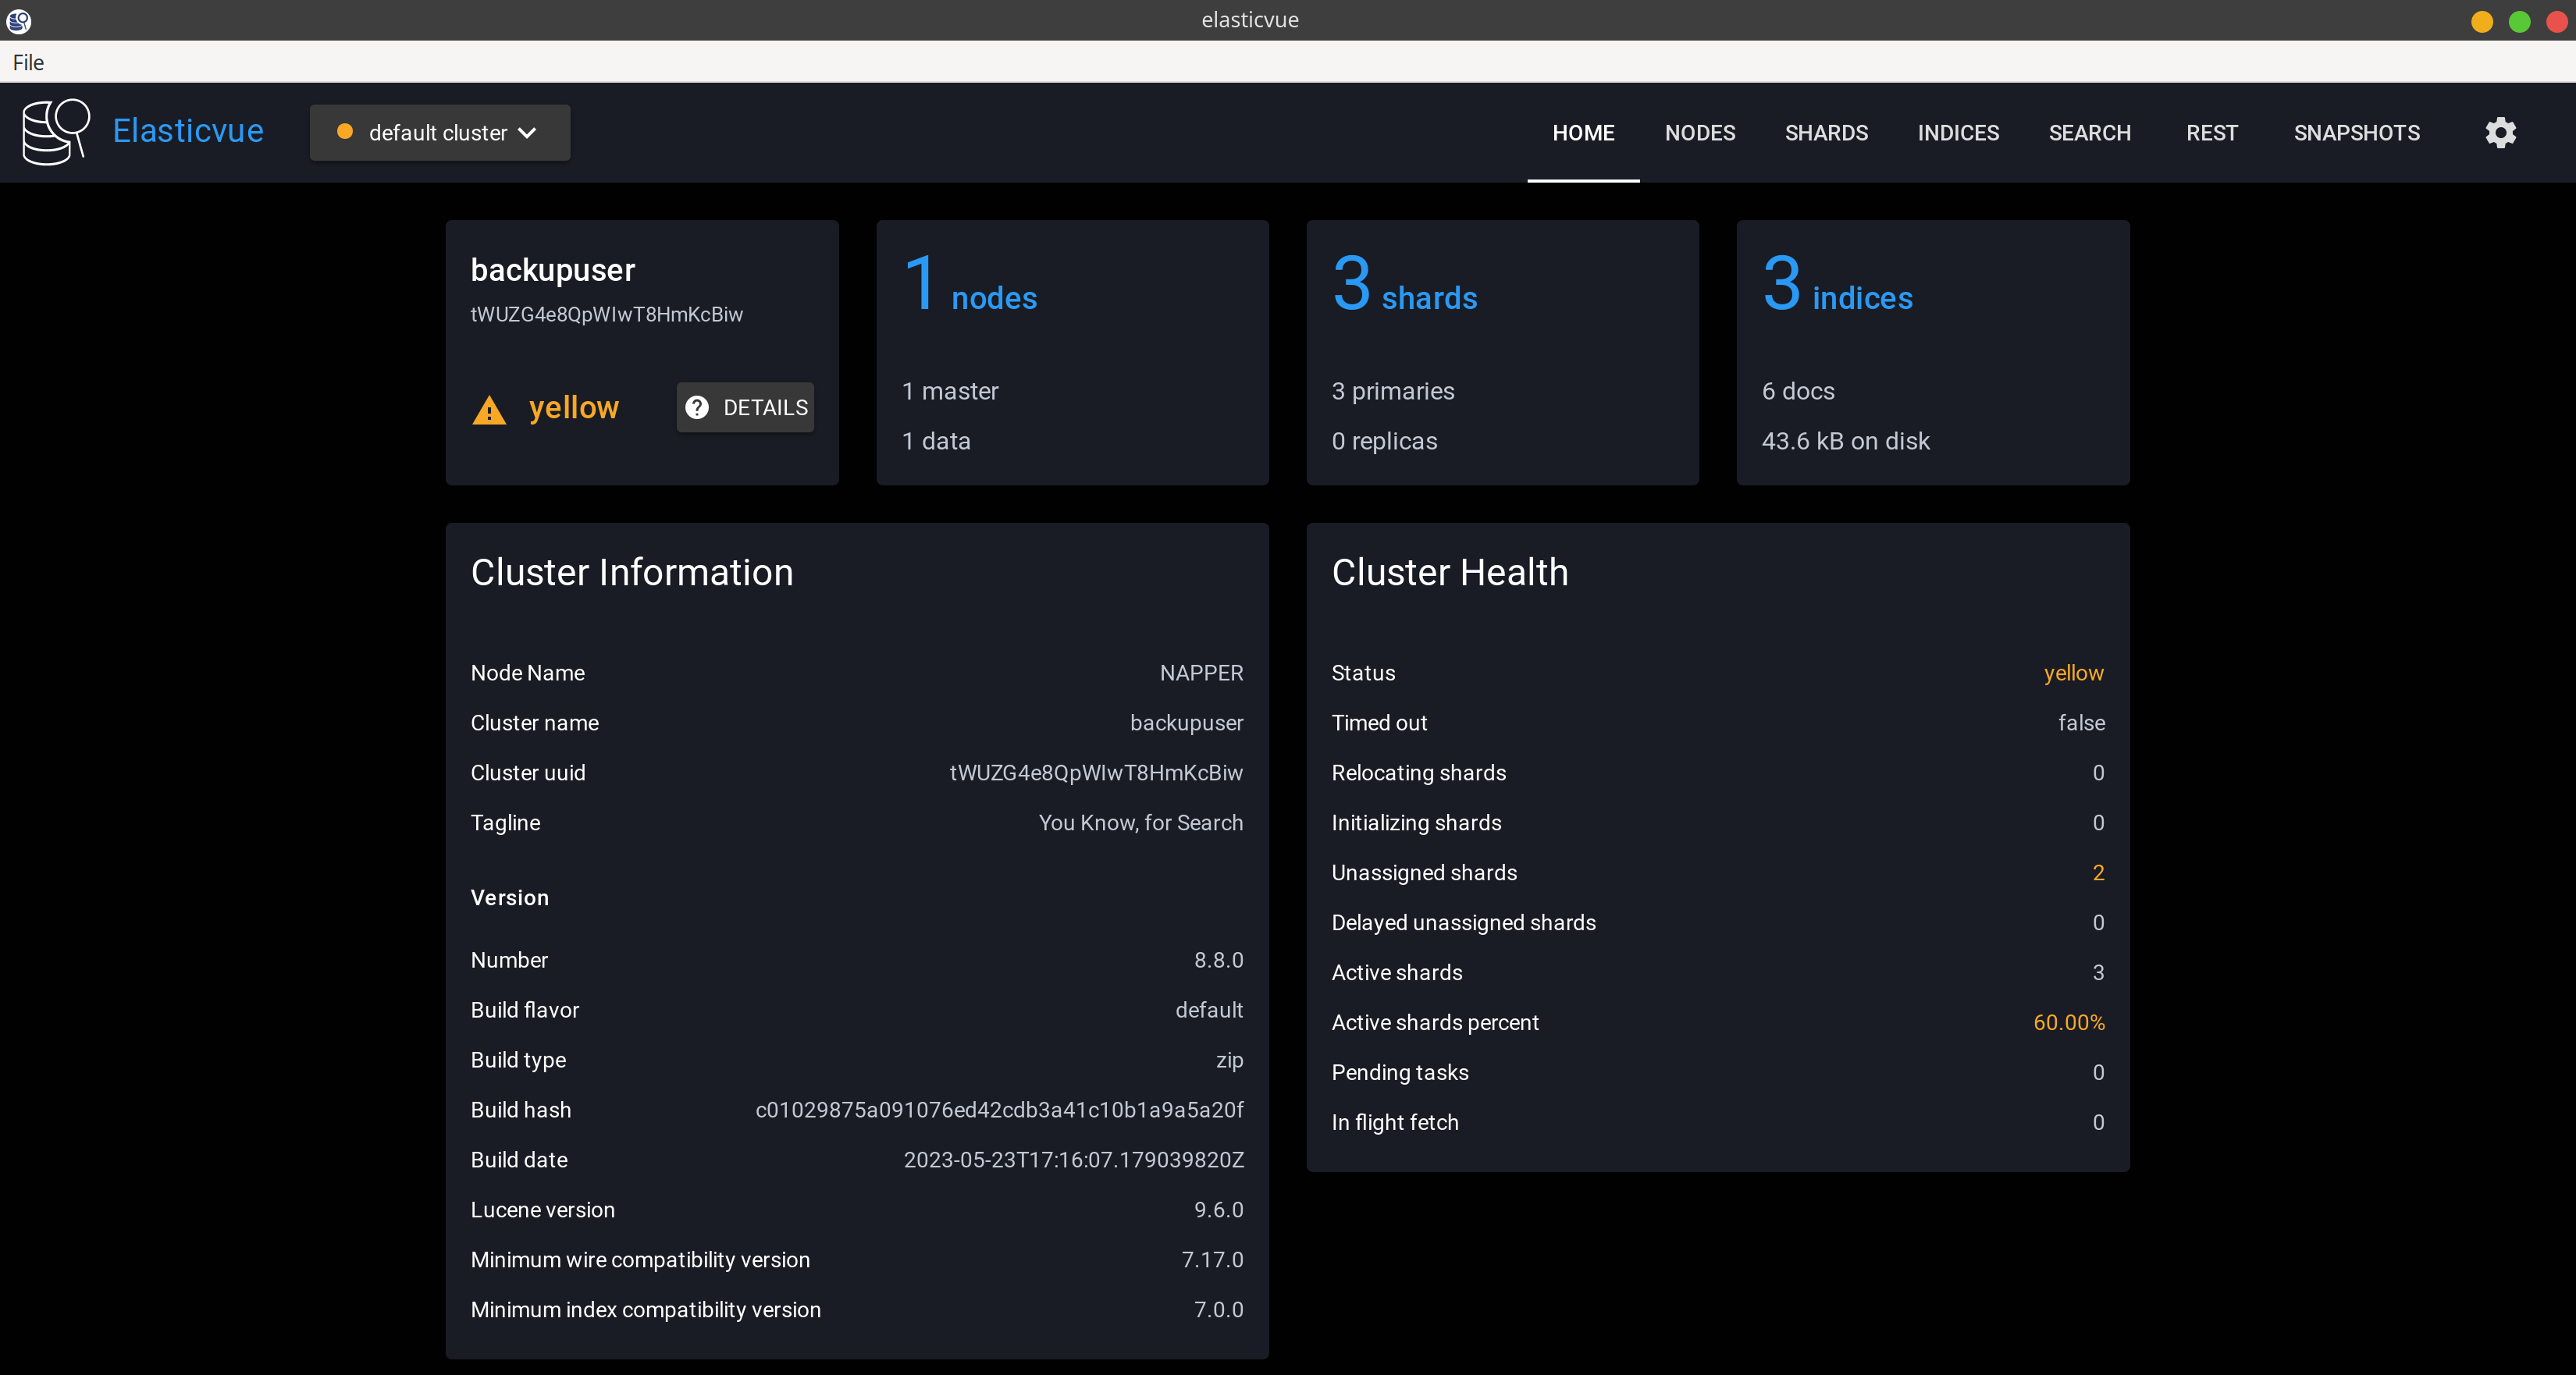Click the Lucene version value 9.6.0
2576x1375 pixels.
point(1218,1210)
